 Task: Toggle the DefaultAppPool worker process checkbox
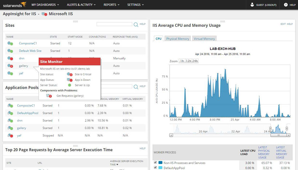click(x=156, y=168)
